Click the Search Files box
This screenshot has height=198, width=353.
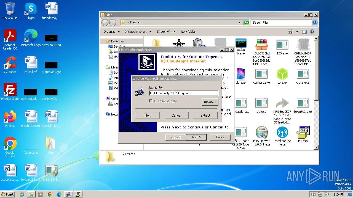point(282,23)
